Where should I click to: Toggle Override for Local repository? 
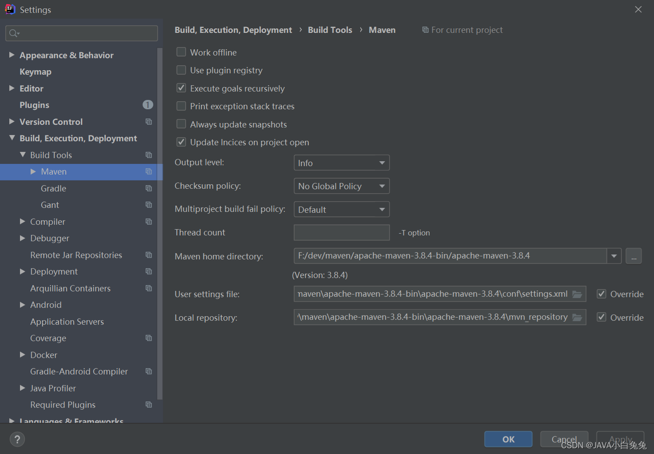pyautogui.click(x=602, y=317)
